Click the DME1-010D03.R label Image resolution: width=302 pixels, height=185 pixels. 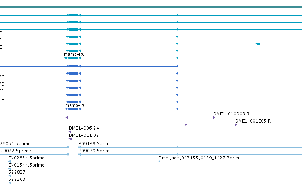tap(231, 114)
